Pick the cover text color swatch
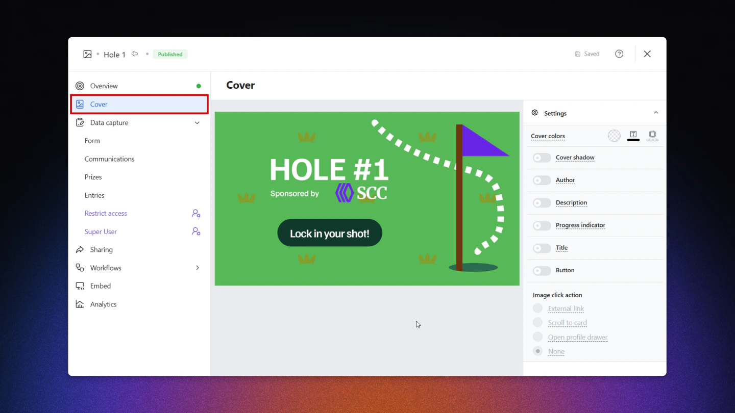The image size is (735, 413). click(633, 136)
